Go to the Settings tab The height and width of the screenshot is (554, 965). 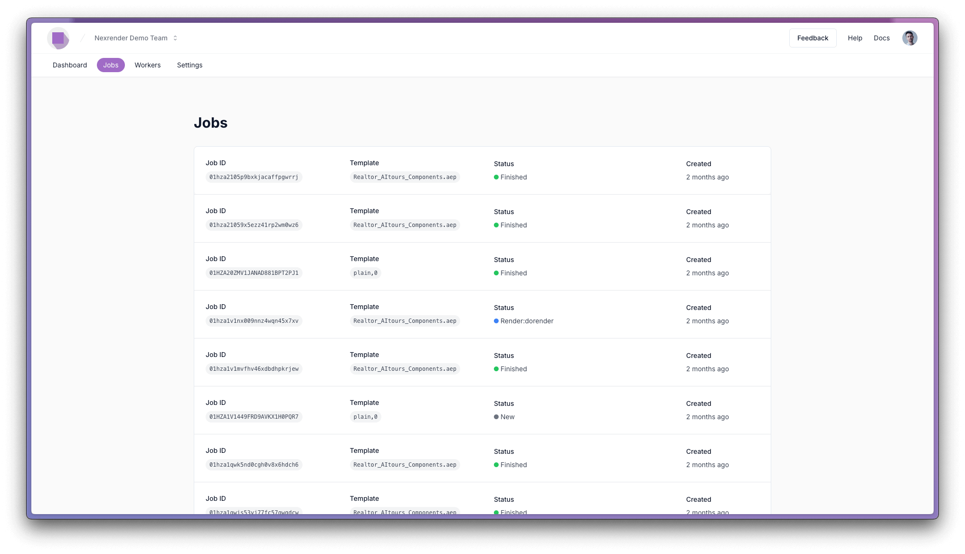tap(189, 65)
